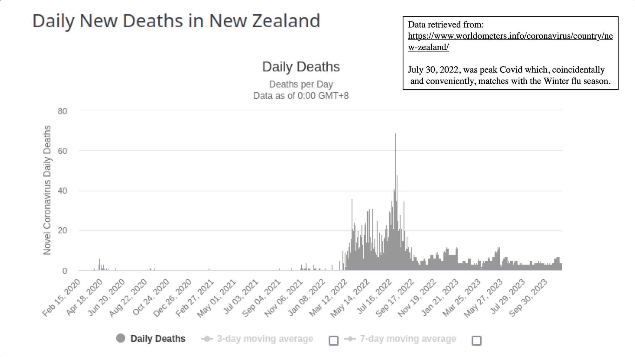This screenshot has width=635, height=357.
Task: Toggle the 7-day moving average checkbox
Action: 477,341
